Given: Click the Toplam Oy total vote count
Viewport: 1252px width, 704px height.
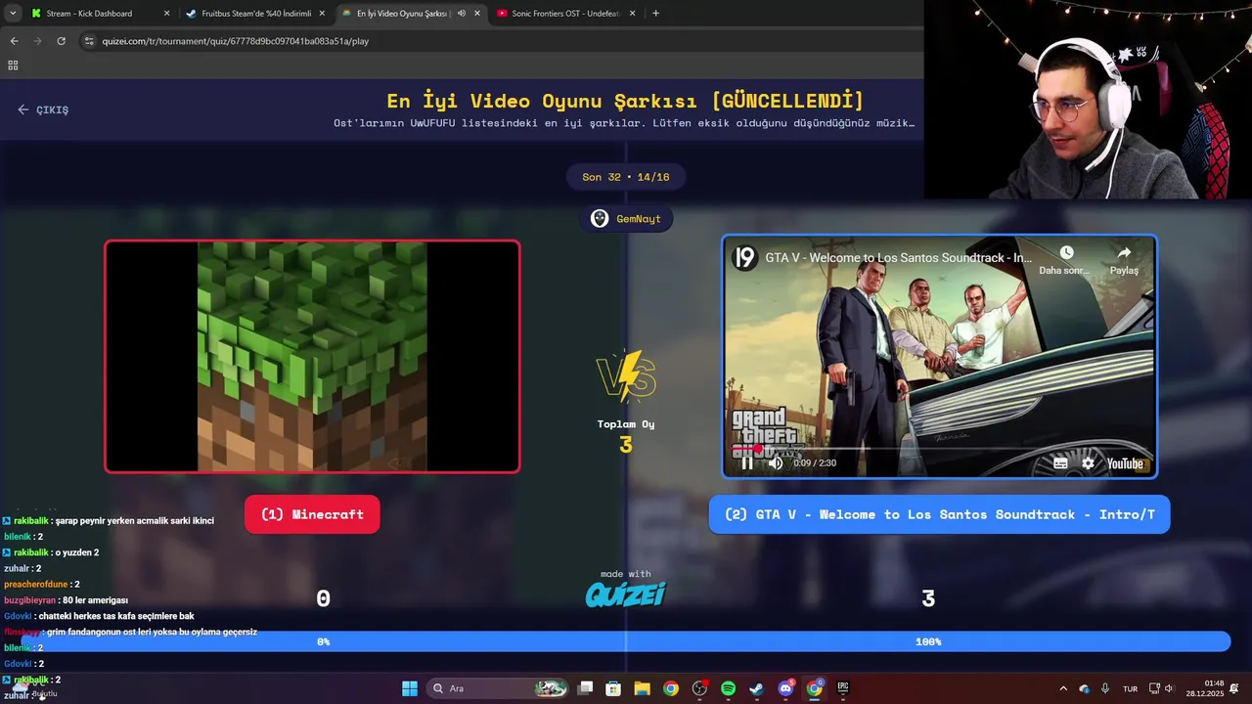Looking at the screenshot, I should click(x=626, y=445).
